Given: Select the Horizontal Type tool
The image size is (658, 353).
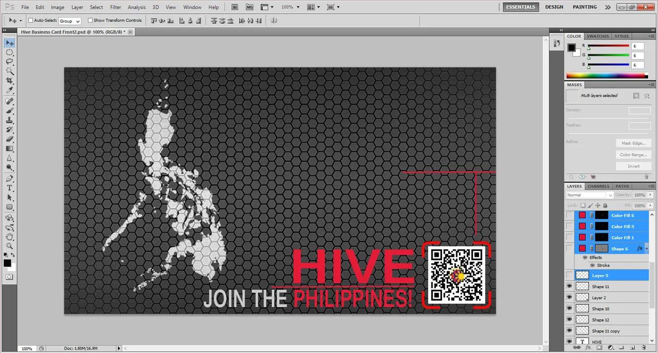Looking at the screenshot, I should 9,188.
